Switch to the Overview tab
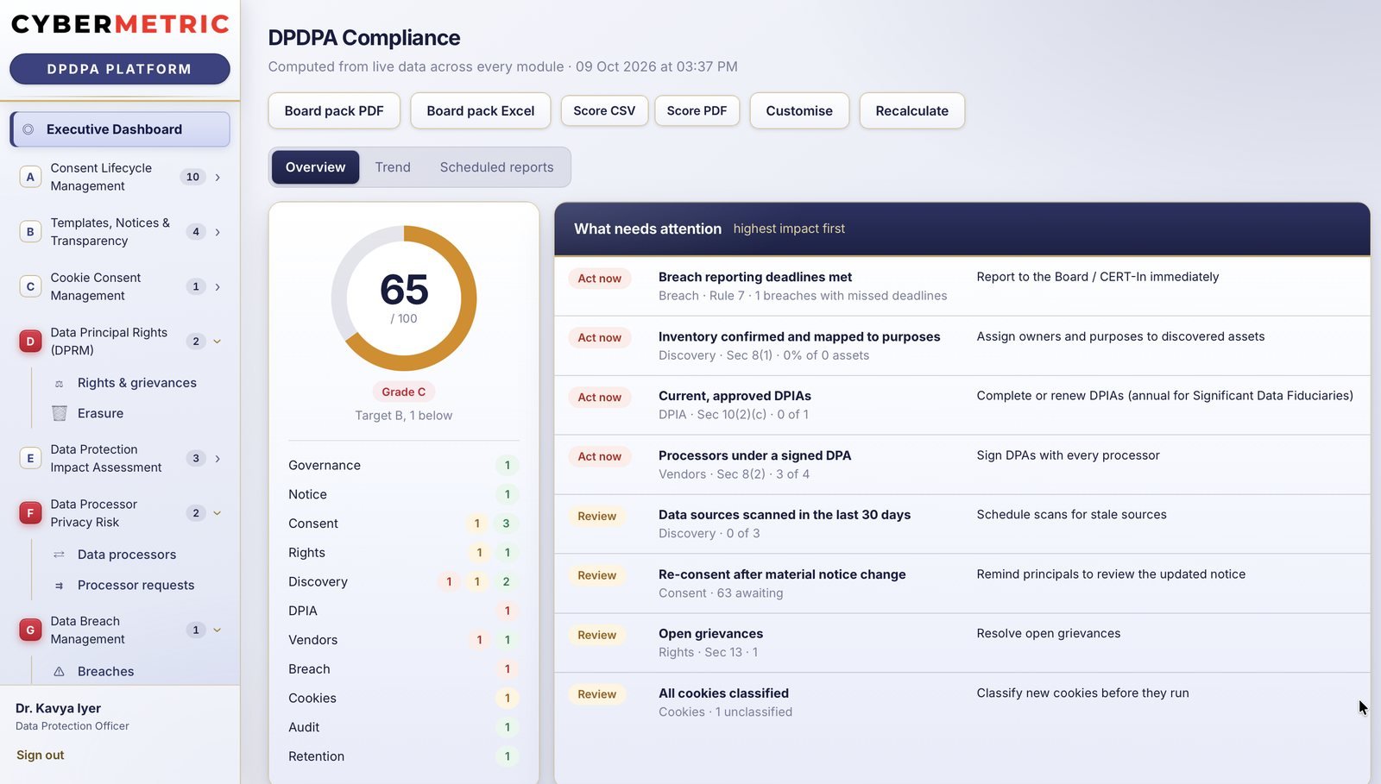1381x784 pixels. (315, 167)
